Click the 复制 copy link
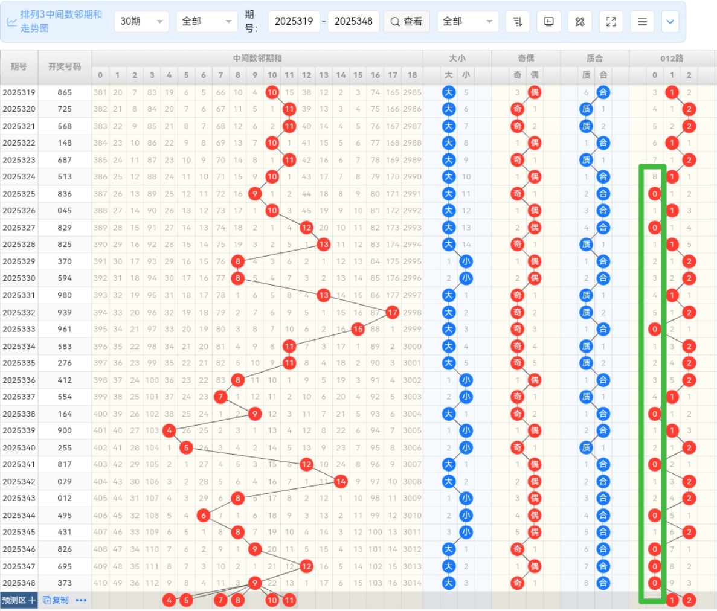The width and height of the screenshot is (717, 611). pyautogui.click(x=56, y=600)
